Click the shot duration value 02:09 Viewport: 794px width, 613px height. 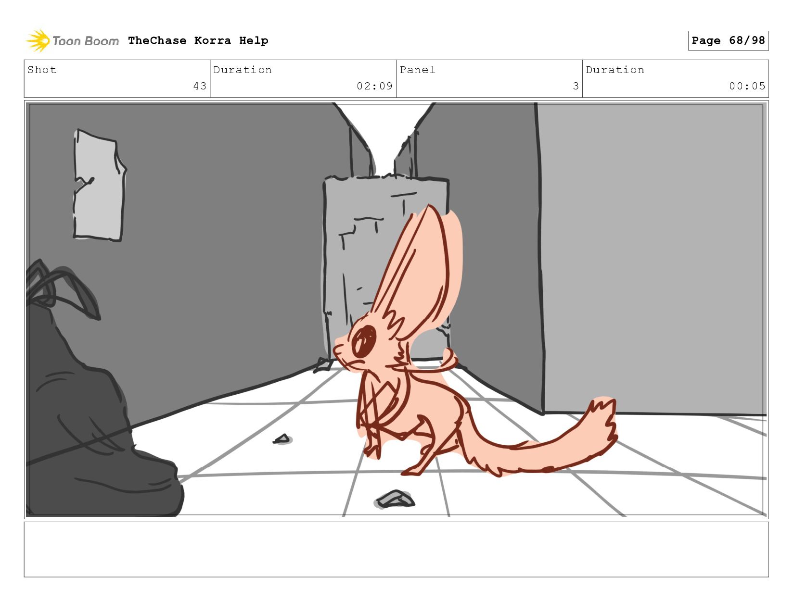click(x=374, y=86)
